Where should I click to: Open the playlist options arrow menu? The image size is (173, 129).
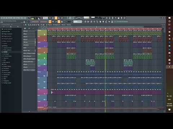(x=24, y=25)
